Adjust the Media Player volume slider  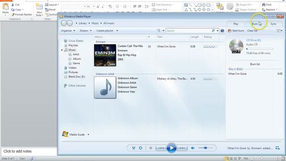point(206,148)
